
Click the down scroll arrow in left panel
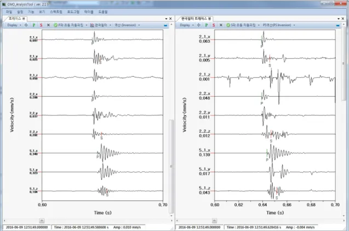pos(171,216)
